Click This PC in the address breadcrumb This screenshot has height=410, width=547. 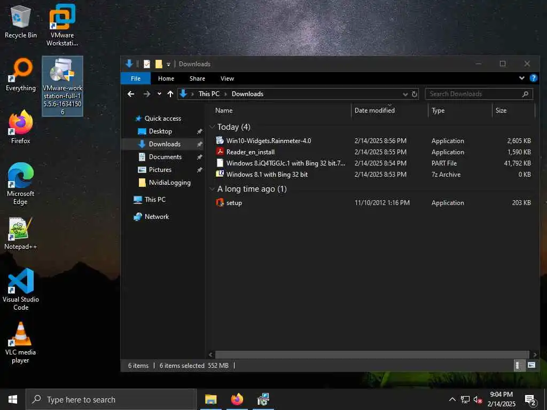(209, 94)
